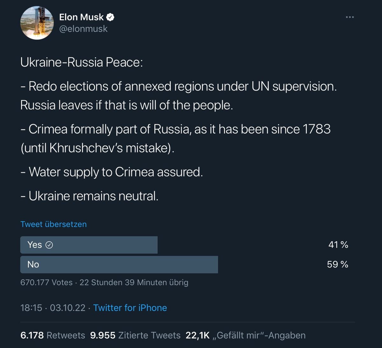Open the @elonmusk handle link
The image size is (382, 348).
[83, 29]
